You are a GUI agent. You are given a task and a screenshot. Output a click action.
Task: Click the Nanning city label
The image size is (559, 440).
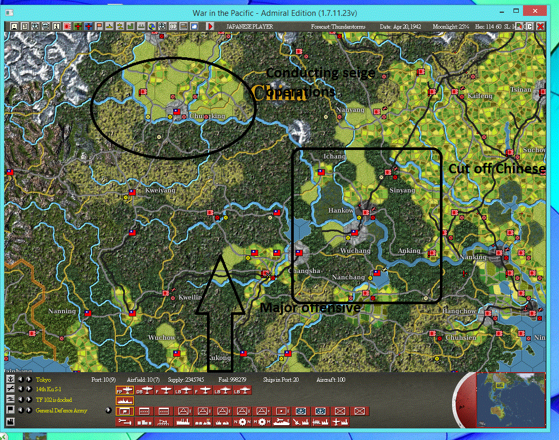tap(62, 311)
